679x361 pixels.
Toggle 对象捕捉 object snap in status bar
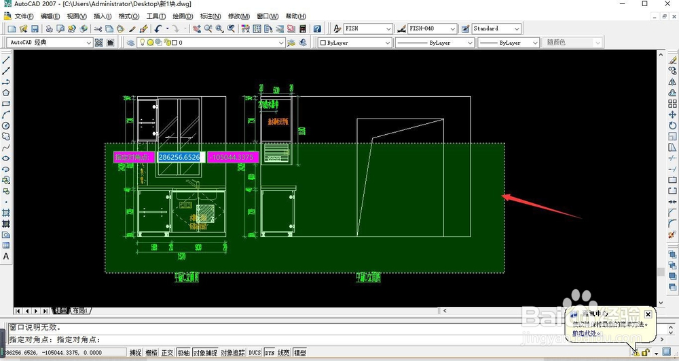(x=205, y=352)
